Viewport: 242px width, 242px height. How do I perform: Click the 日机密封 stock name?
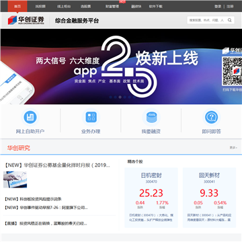point(151,175)
